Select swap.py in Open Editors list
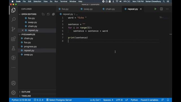 (32, 22)
